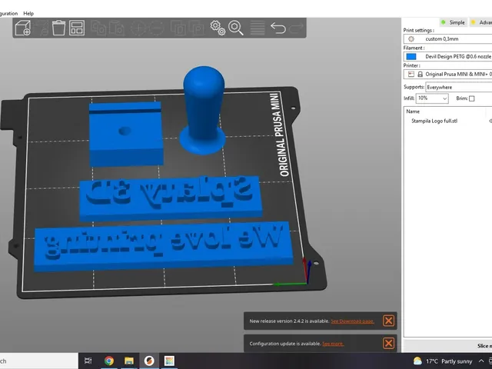Screen dimensions: 492x369
Task: Click the Split to objects icon
Action: point(178,28)
